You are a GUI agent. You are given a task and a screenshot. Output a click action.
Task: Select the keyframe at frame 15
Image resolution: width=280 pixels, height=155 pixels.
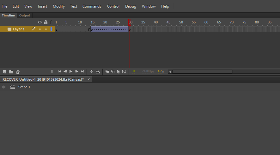[92, 29]
